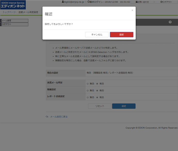This screenshot has height=151, width=178.
Task: Select 無効 for レポート送信設定
Action: click(88, 97)
